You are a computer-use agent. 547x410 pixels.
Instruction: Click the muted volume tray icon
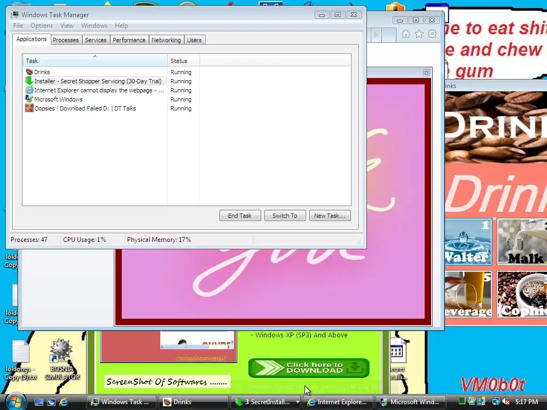click(505, 402)
